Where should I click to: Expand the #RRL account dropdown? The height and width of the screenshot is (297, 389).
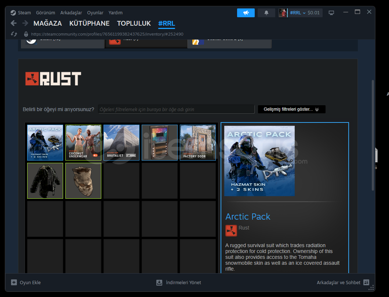point(298,12)
